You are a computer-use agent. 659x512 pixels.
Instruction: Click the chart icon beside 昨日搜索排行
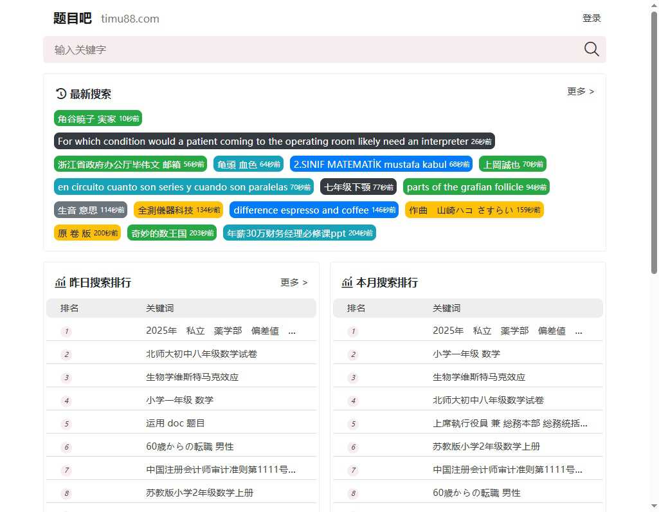(60, 282)
